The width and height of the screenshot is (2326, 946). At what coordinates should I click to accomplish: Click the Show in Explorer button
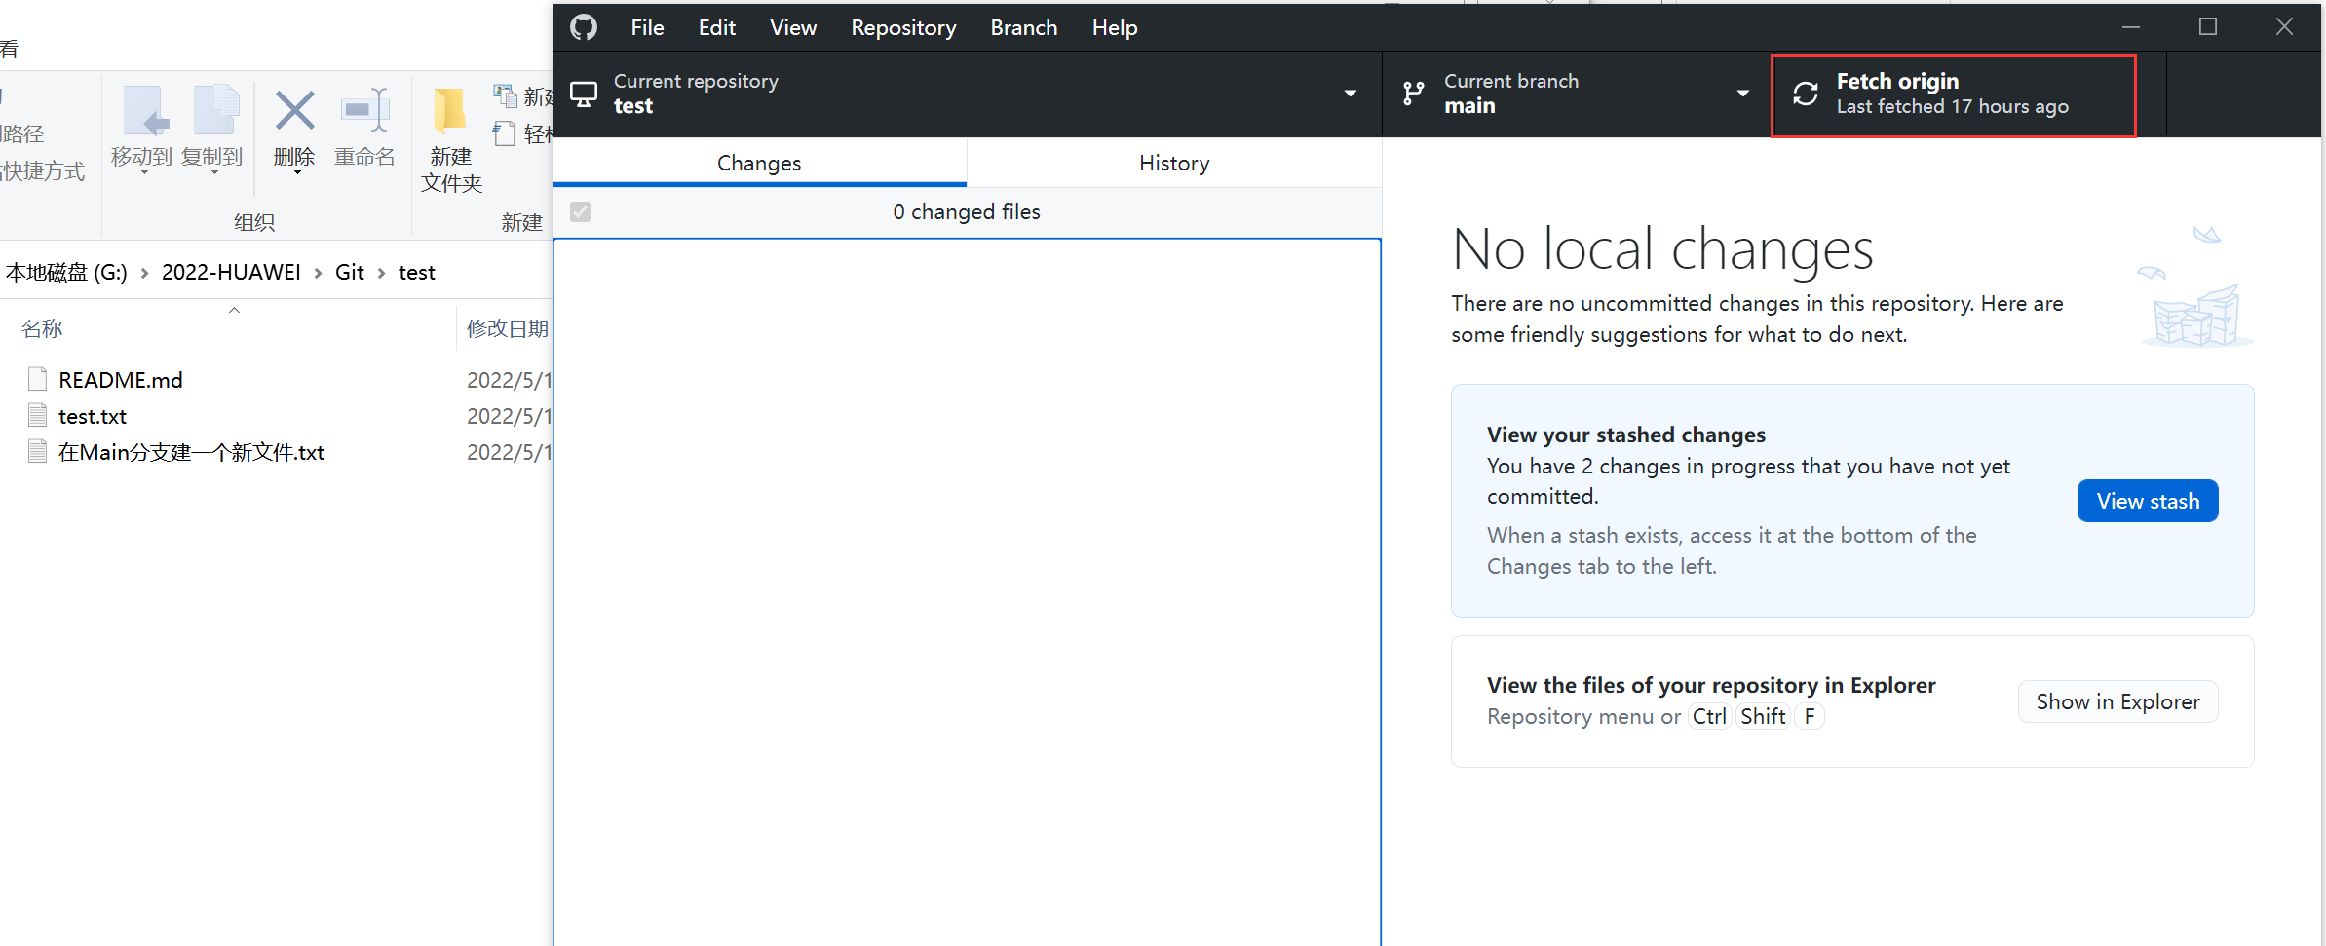click(2117, 701)
